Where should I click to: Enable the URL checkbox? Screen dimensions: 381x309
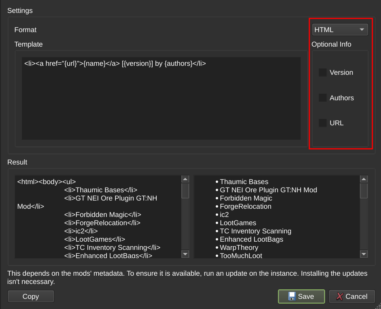pos(322,123)
